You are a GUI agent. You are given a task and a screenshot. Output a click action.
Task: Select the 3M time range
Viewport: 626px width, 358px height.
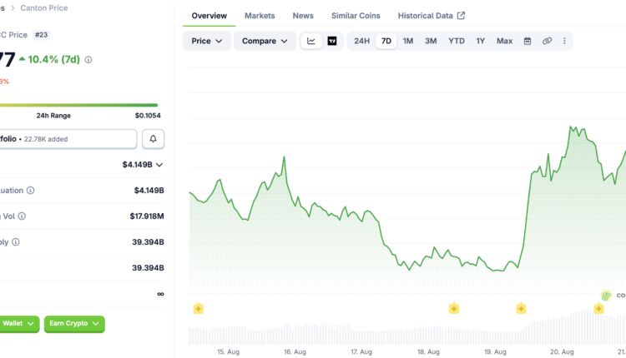pos(431,41)
